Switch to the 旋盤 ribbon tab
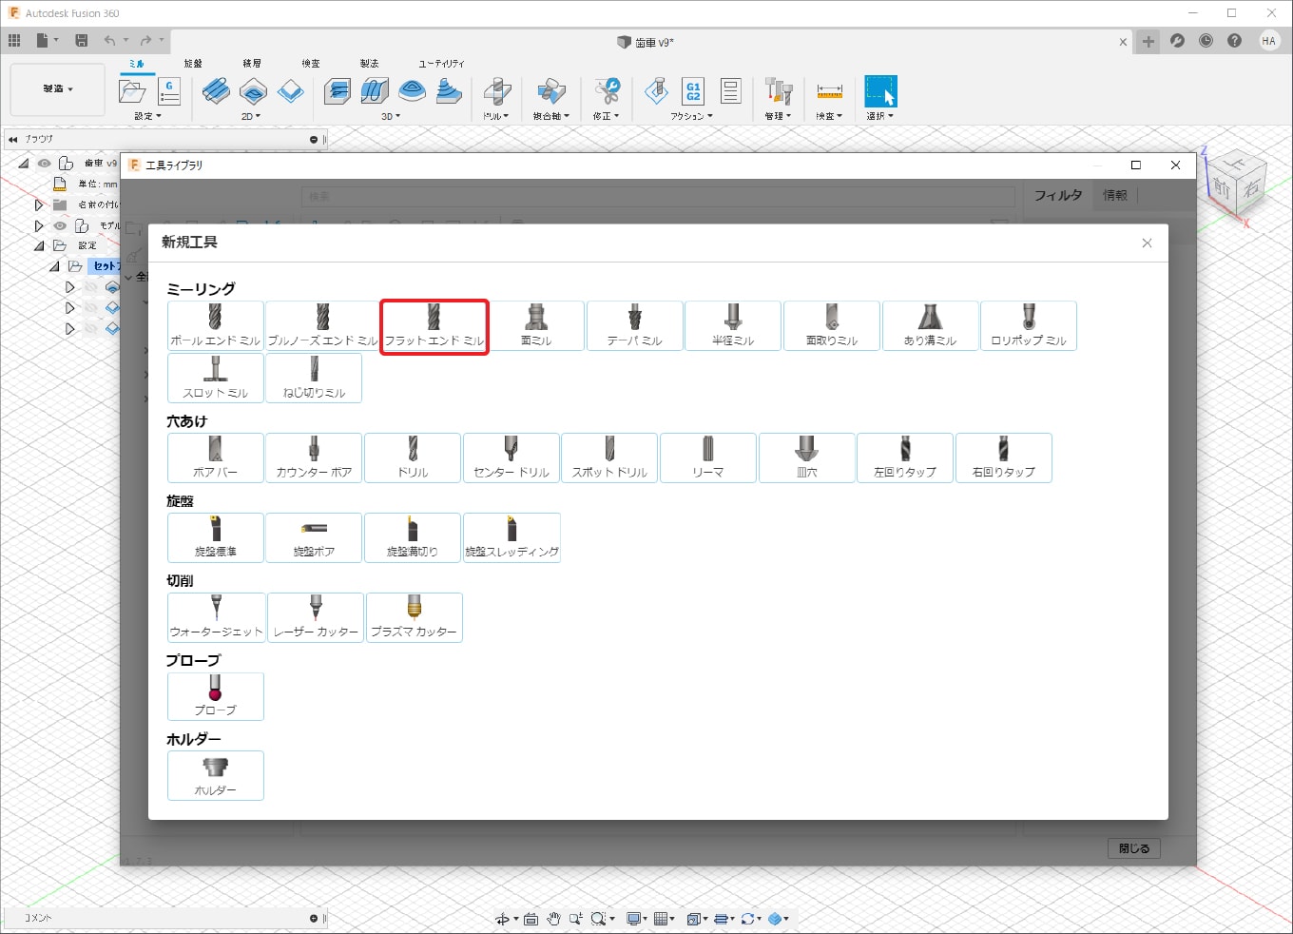The height and width of the screenshot is (934, 1293). point(193,64)
